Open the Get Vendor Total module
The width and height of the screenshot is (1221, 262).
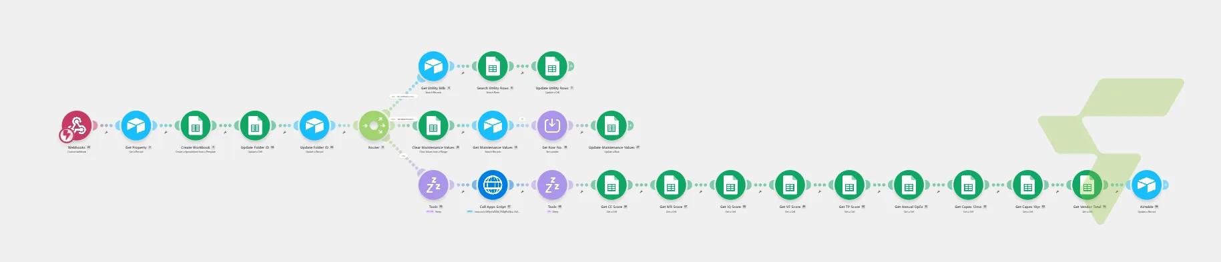(x=1087, y=185)
